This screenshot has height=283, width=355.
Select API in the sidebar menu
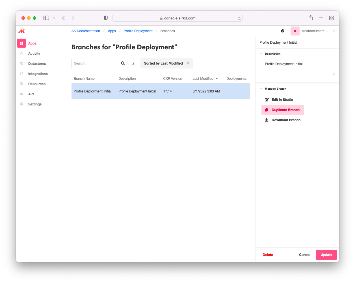point(31,94)
